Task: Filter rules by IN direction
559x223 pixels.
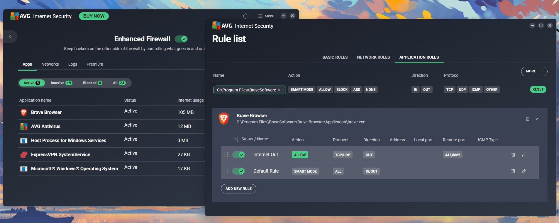Action: pyautogui.click(x=416, y=90)
